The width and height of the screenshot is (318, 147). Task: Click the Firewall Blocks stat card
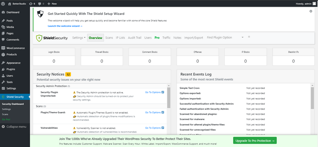[x=102, y=57]
